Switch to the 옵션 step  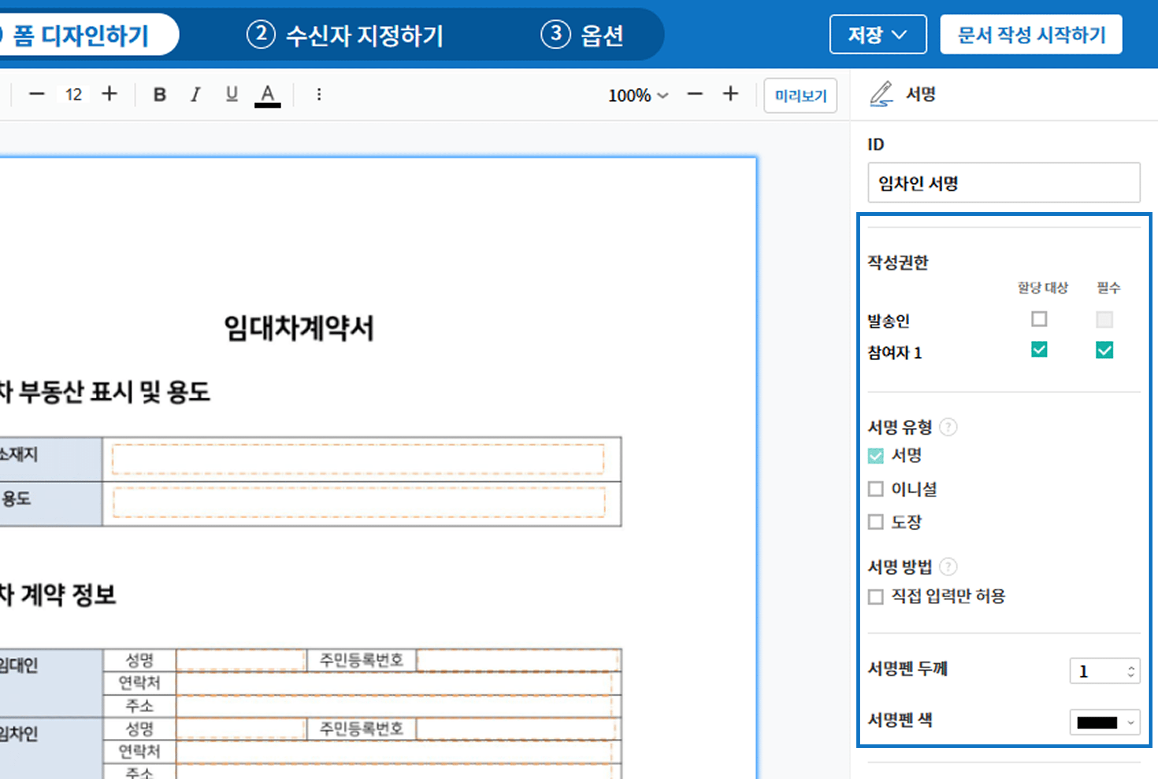[582, 35]
